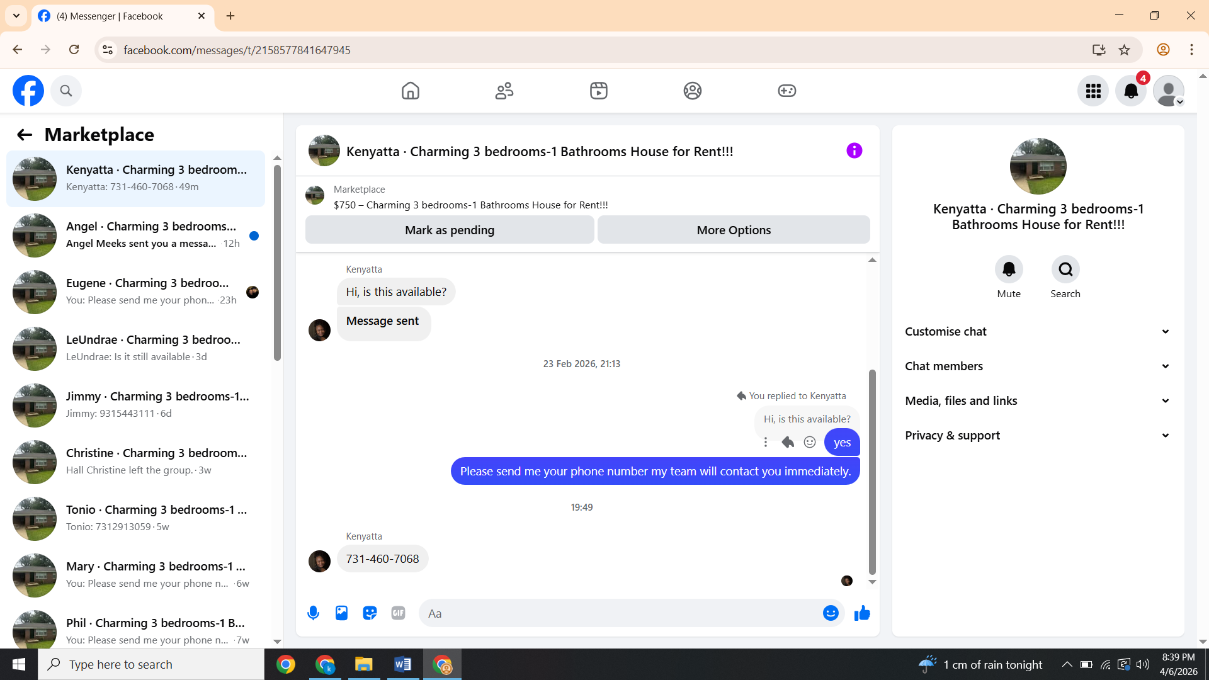Open the GIF picker icon
The width and height of the screenshot is (1209, 680).
(x=398, y=613)
